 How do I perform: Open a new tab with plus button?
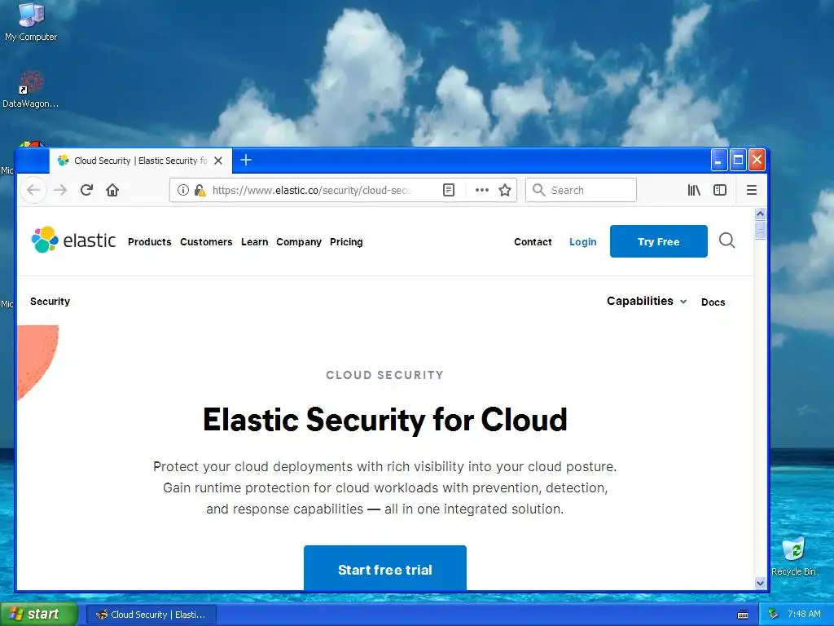pos(246,160)
